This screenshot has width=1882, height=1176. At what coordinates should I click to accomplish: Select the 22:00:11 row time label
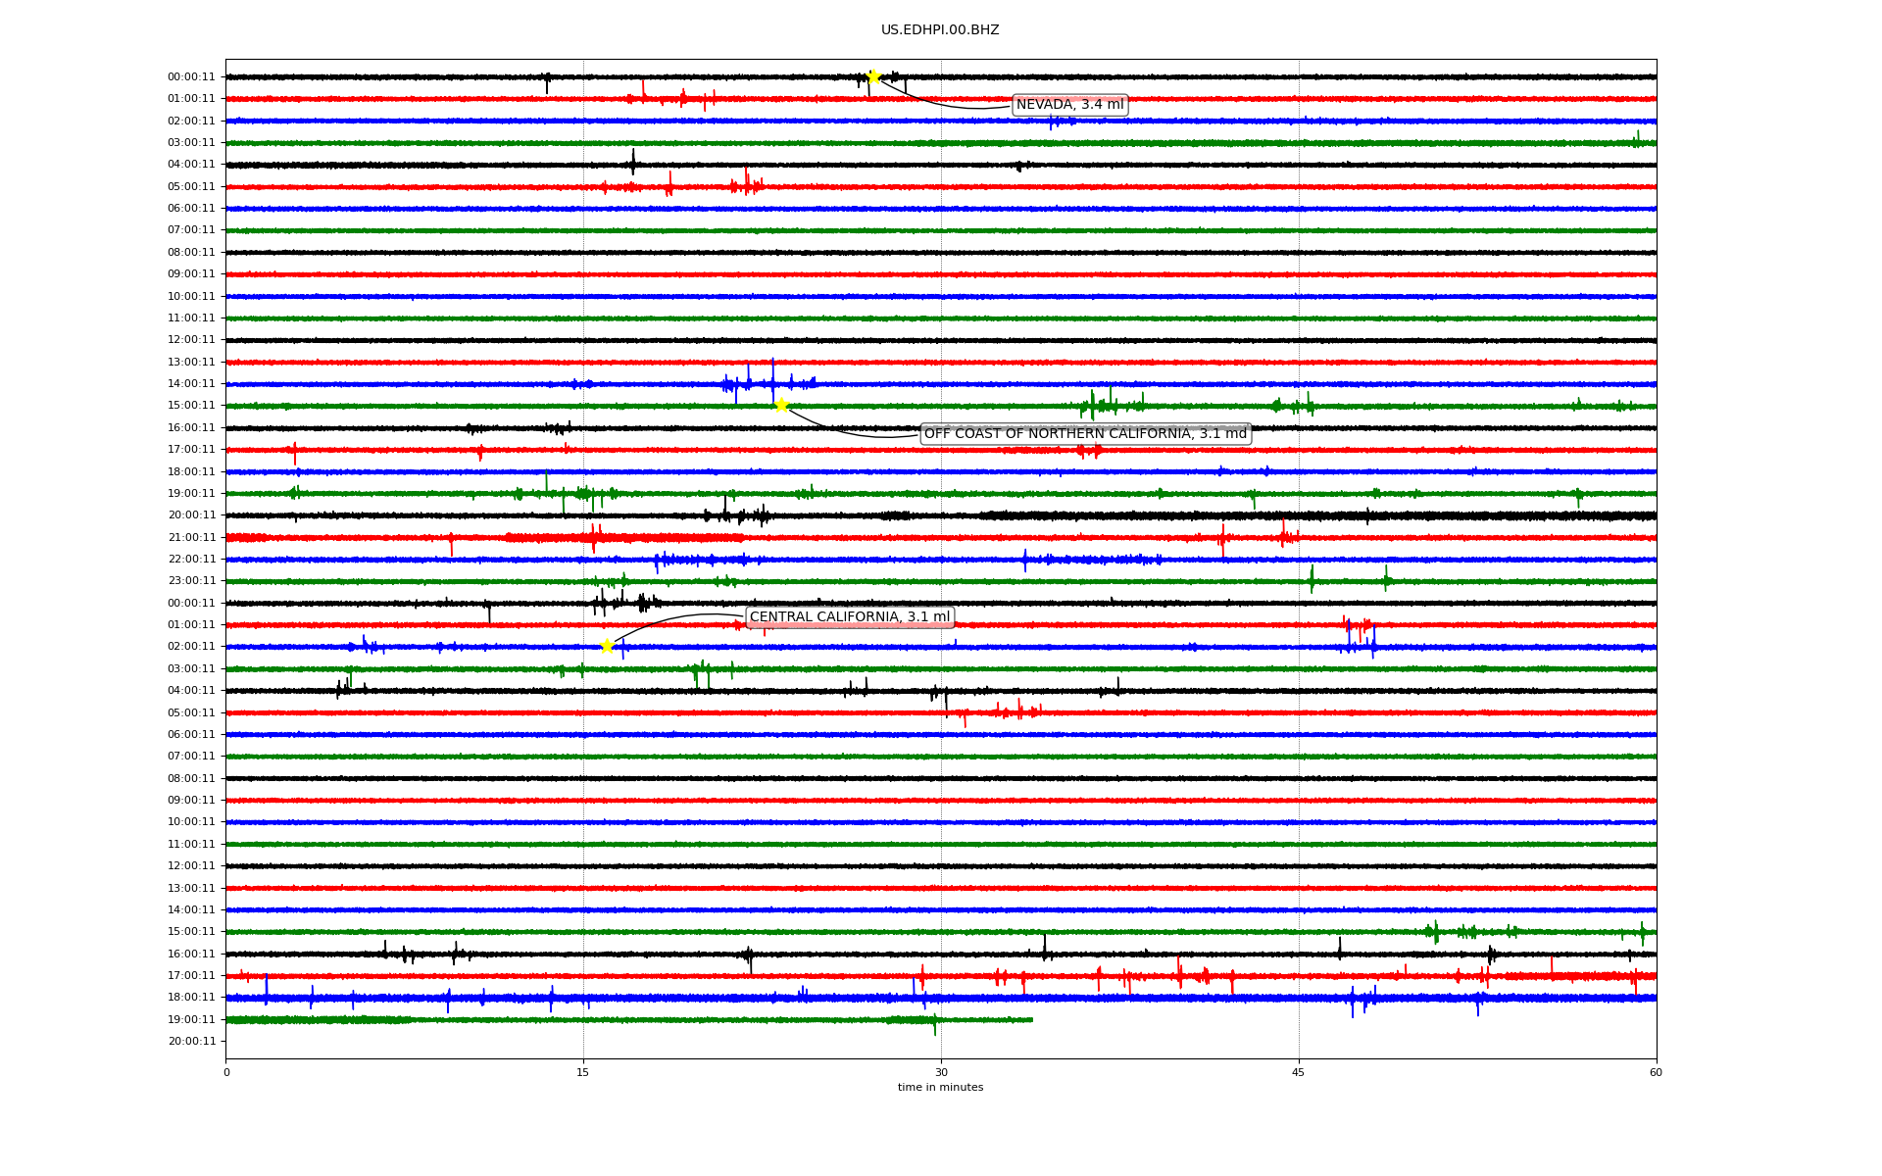[x=191, y=560]
